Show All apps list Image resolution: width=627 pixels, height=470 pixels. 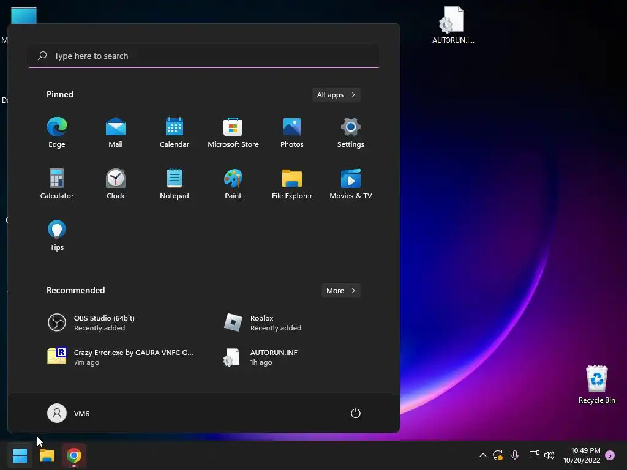click(336, 95)
